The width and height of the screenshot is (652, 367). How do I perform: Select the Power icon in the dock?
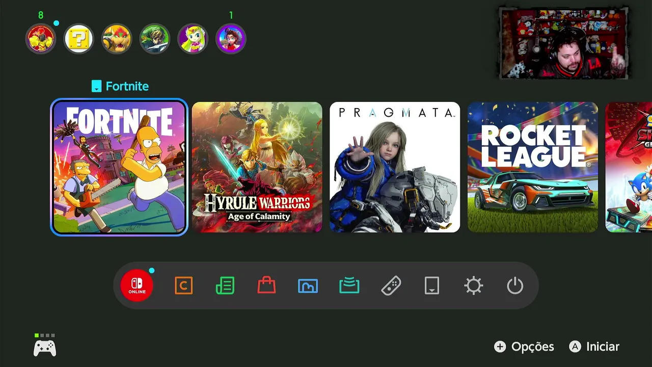[x=515, y=285]
